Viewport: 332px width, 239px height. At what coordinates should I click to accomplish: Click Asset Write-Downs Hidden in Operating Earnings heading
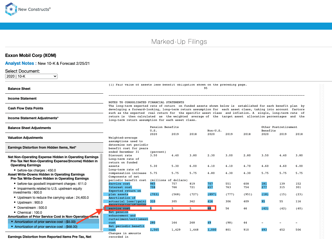click(46, 174)
